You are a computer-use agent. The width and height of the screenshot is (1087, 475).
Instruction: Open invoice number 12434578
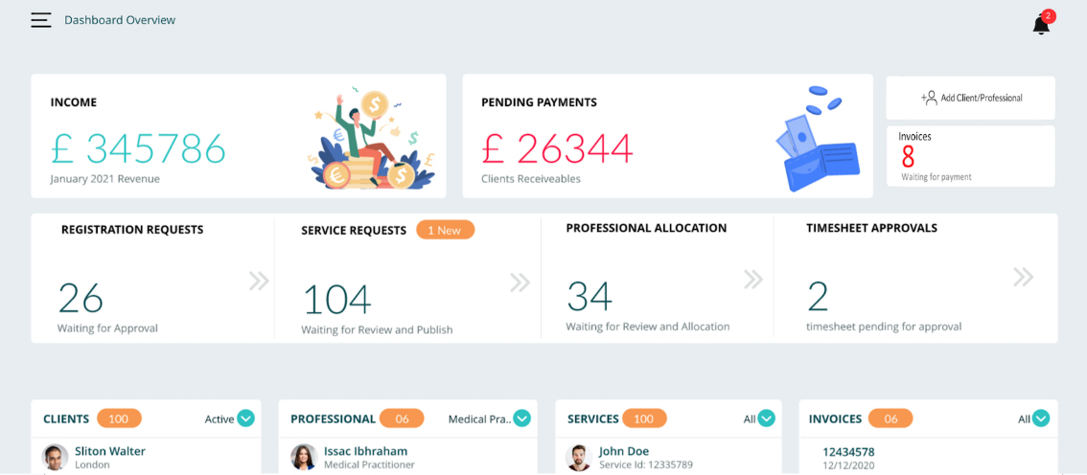pos(848,452)
